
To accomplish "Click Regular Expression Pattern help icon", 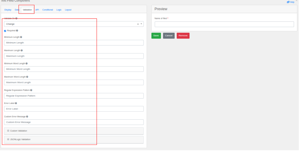I will [31, 90].
